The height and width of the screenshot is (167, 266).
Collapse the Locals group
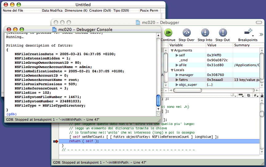point(172,70)
